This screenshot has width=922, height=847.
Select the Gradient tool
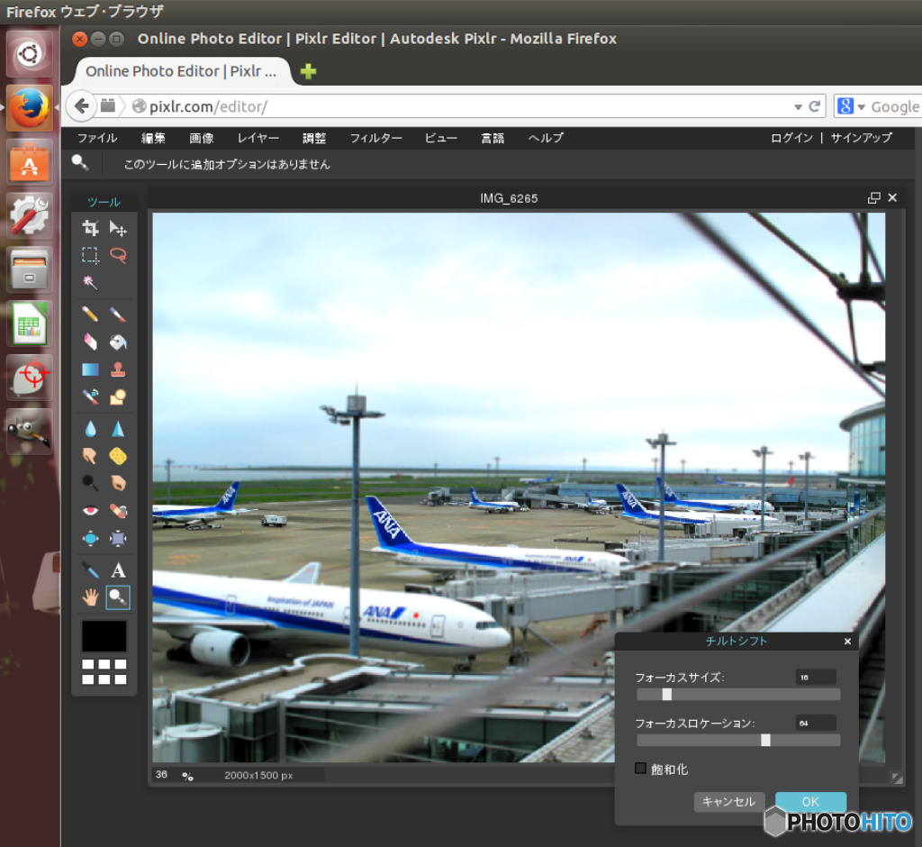pyautogui.click(x=90, y=369)
